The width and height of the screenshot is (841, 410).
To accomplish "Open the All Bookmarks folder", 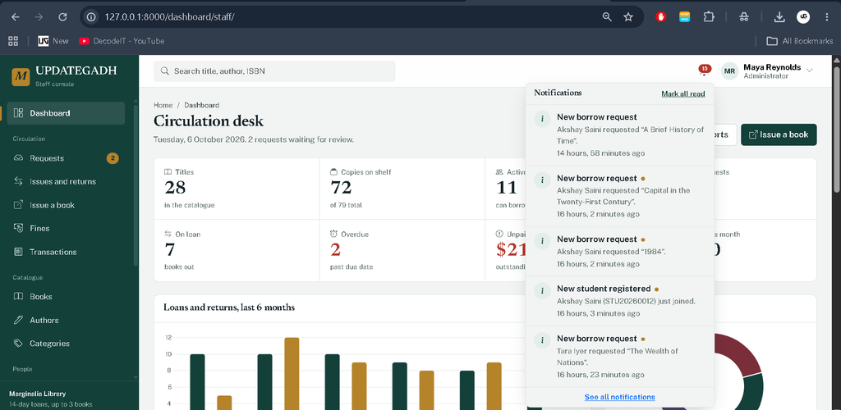I will [x=799, y=41].
